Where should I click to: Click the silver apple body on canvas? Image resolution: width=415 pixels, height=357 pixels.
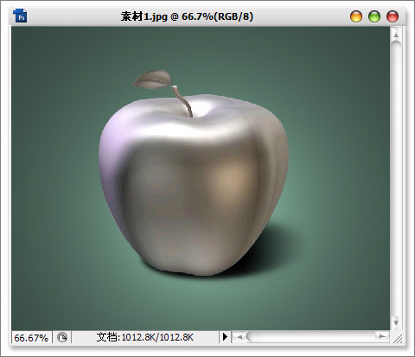pyautogui.click(x=193, y=184)
